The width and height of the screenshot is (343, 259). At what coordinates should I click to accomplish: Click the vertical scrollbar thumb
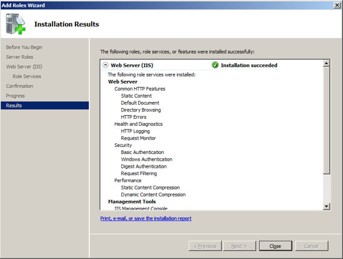[326, 121]
